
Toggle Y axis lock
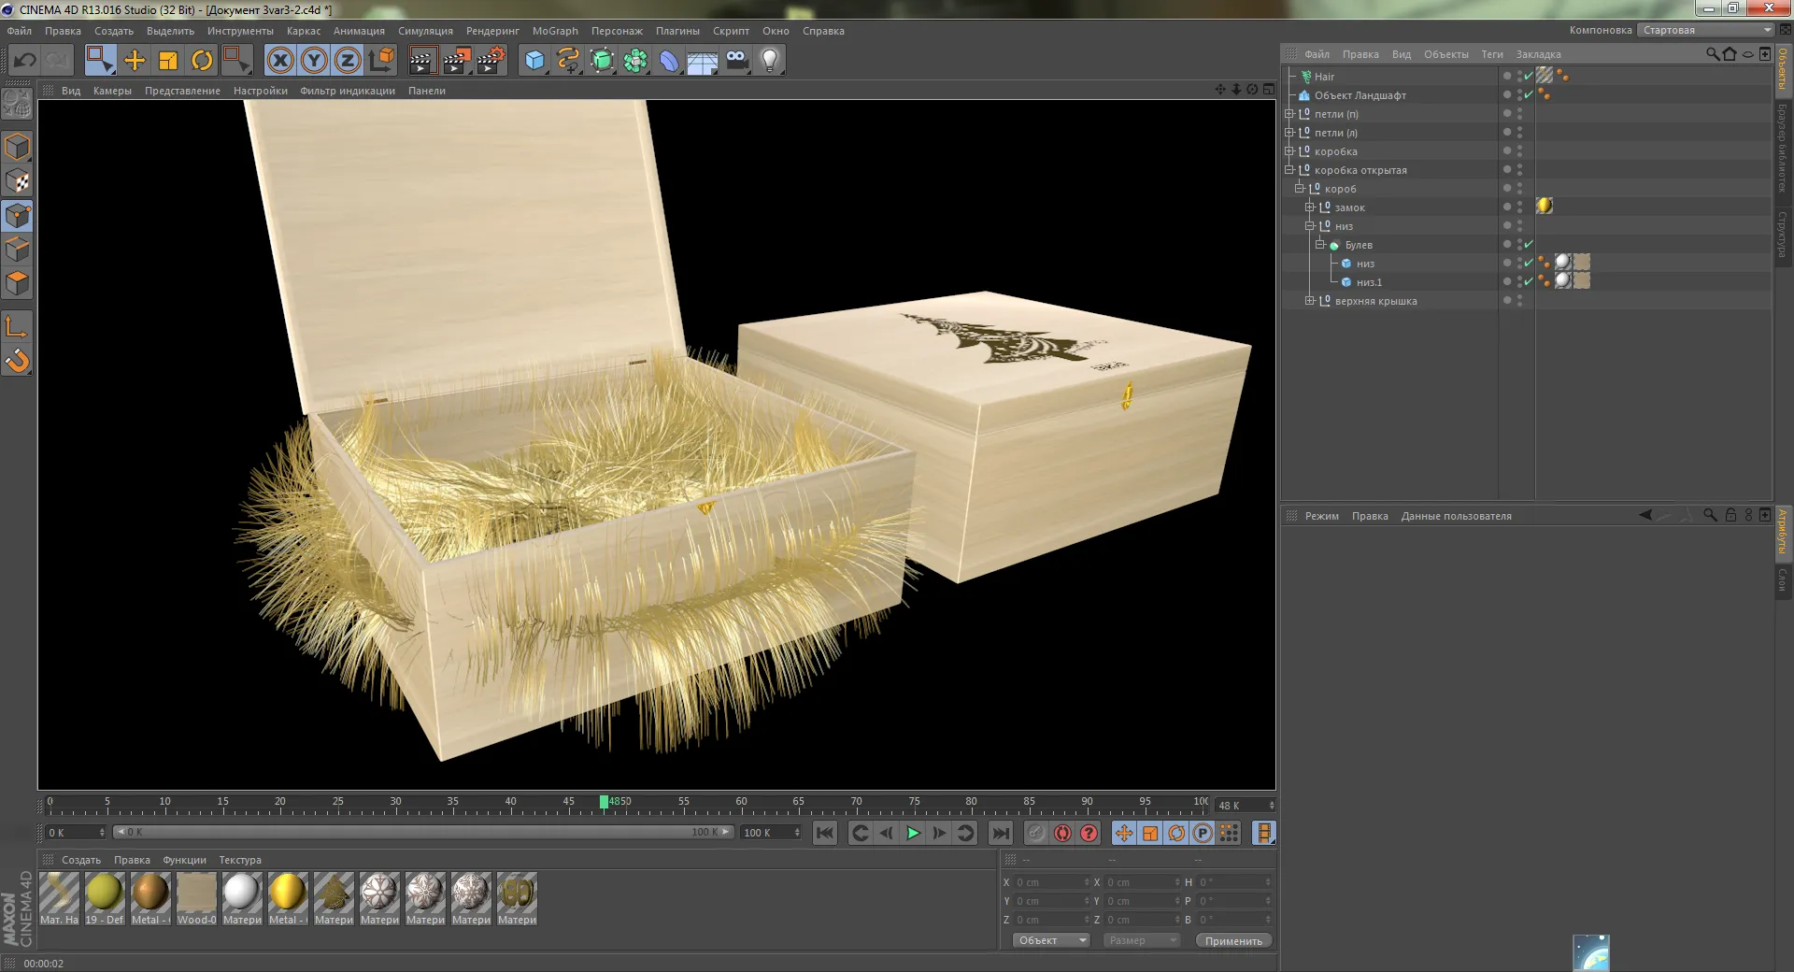coord(314,61)
